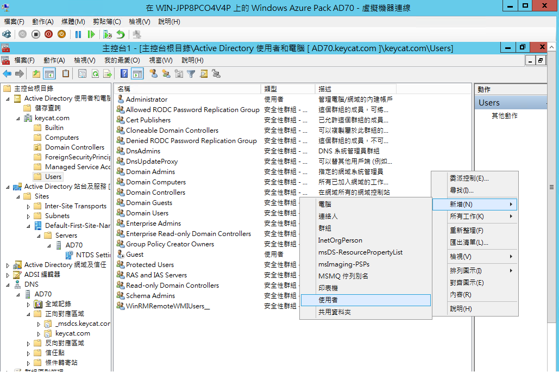Click the Find objects toolbar icon
Viewport: 559px width, 372px height.
pyautogui.click(x=204, y=74)
